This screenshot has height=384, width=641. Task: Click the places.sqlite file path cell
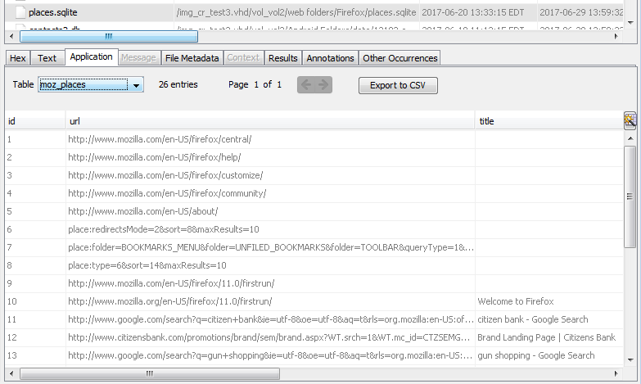coord(296,12)
